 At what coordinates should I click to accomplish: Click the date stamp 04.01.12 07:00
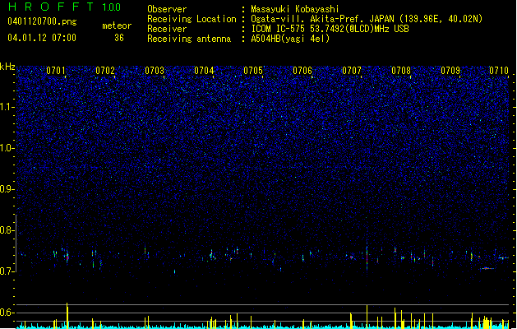[42, 38]
